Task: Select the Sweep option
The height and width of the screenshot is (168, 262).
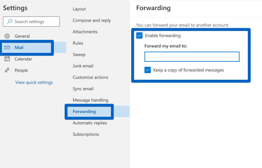Action: point(79,55)
